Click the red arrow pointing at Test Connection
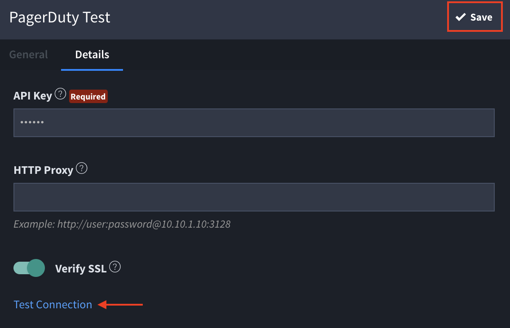Viewport: 510px width, 328px height. coord(120,305)
